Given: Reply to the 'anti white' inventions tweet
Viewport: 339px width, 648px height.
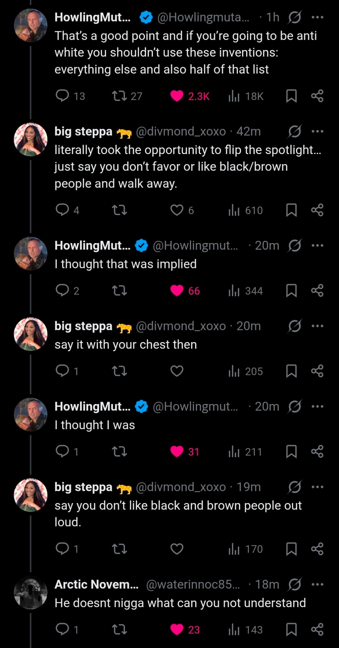Looking at the screenshot, I should (62, 96).
